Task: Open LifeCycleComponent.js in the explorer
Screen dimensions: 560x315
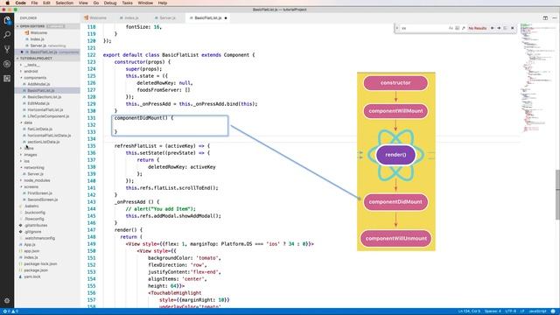Action: (x=47, y=116)
